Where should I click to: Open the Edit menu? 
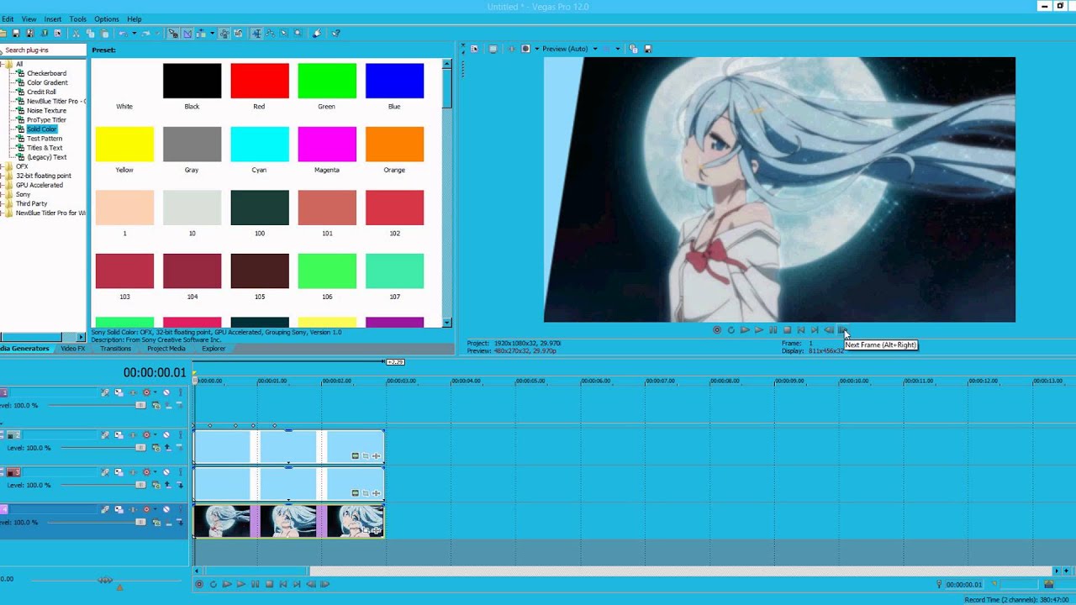pyautogui.click(x=8, y=18)
